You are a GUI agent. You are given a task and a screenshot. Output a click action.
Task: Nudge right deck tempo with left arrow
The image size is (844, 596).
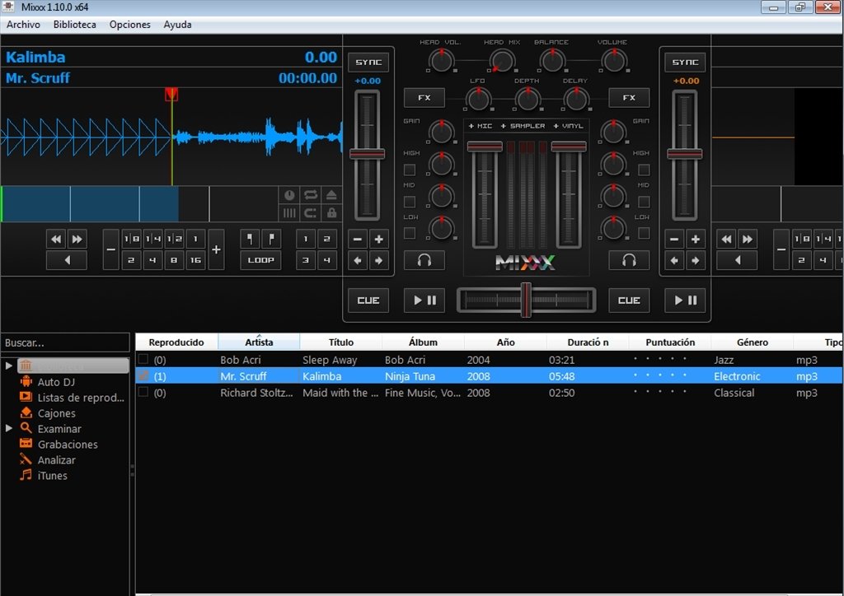pos(674,261)
